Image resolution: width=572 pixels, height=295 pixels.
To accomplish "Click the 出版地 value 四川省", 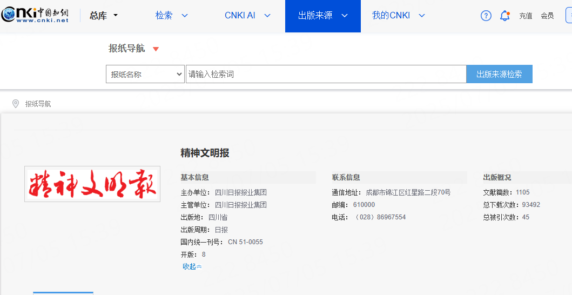I will click(218, 217).
